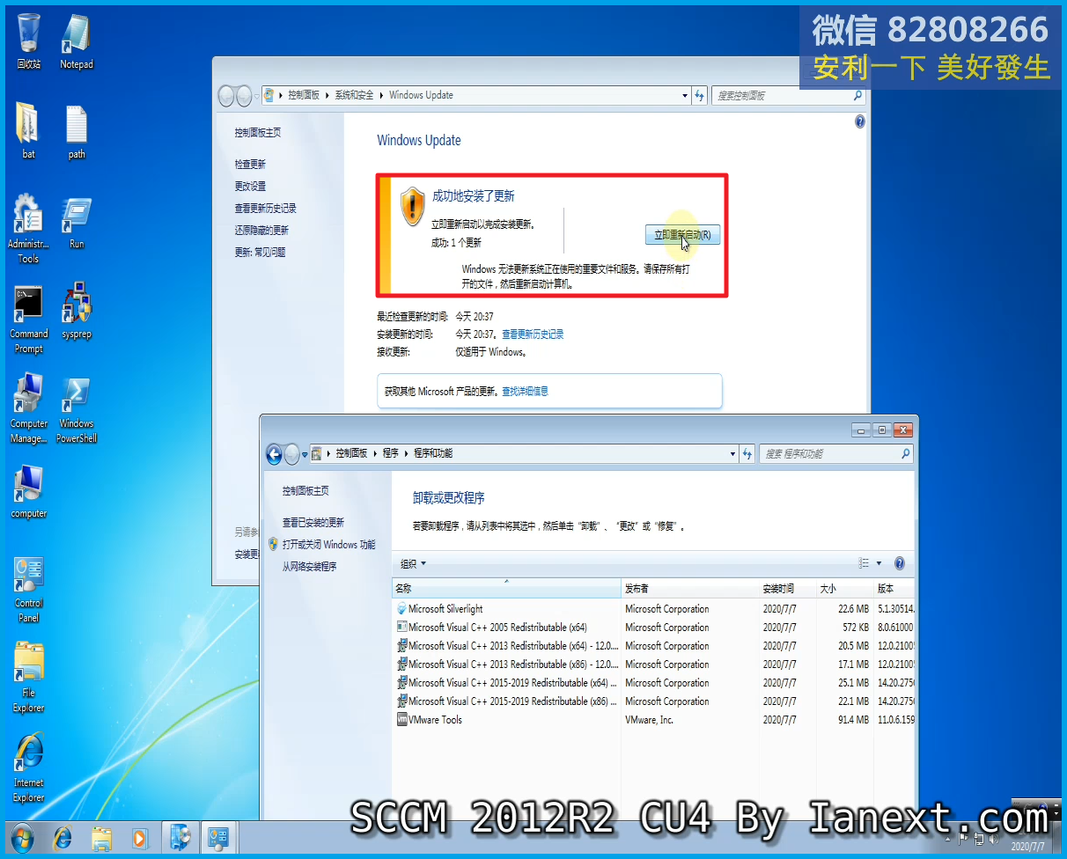1067x859 pixels.
Task: Click 还原隐藏的更新 sidebar link
Action: (261, 231)
